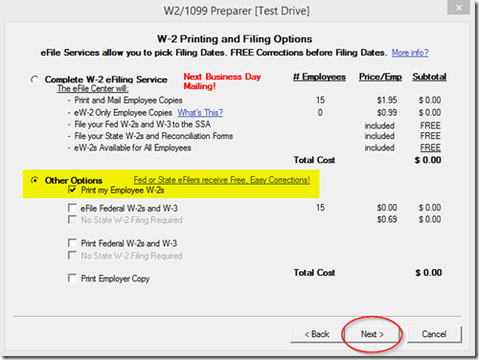Click 'eW-2 Only Employee Copies' text

(123, 113)
